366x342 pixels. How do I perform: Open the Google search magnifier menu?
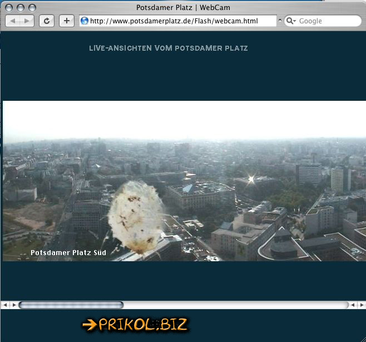291,21
